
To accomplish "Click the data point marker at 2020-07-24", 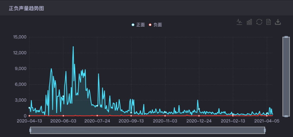I will [x=97, y=106].
